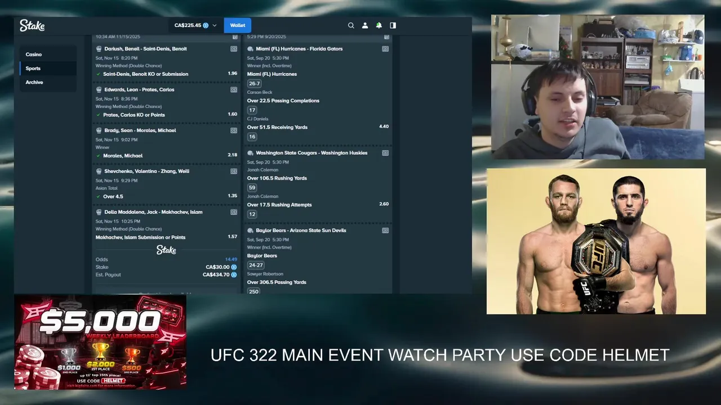Open Edwards, Leon - Prates, Carlos match link
Image resolution: width=721 pixels, height=405 pixels.
139,89
